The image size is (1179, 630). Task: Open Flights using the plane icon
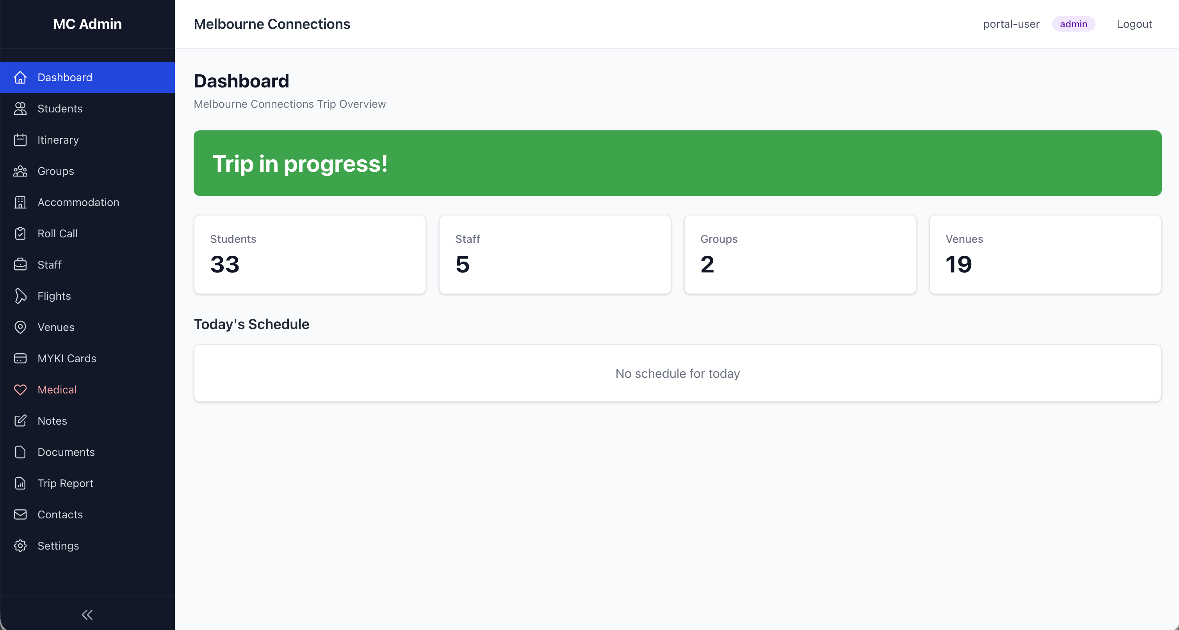(x=21, y=295)
